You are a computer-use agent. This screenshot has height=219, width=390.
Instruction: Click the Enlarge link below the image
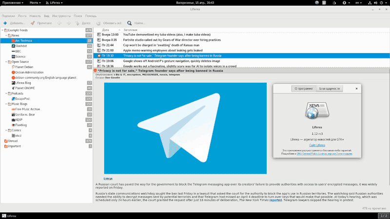(108, 179)
